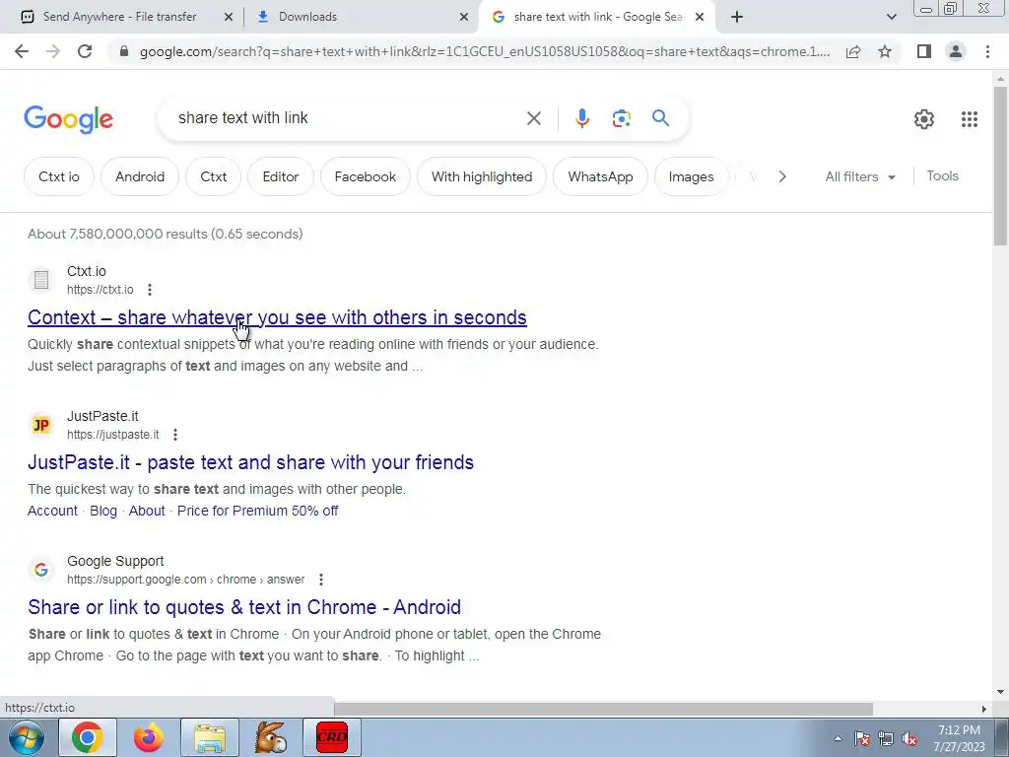View site info via the lock icon
1009x757 pixels.
124,51
